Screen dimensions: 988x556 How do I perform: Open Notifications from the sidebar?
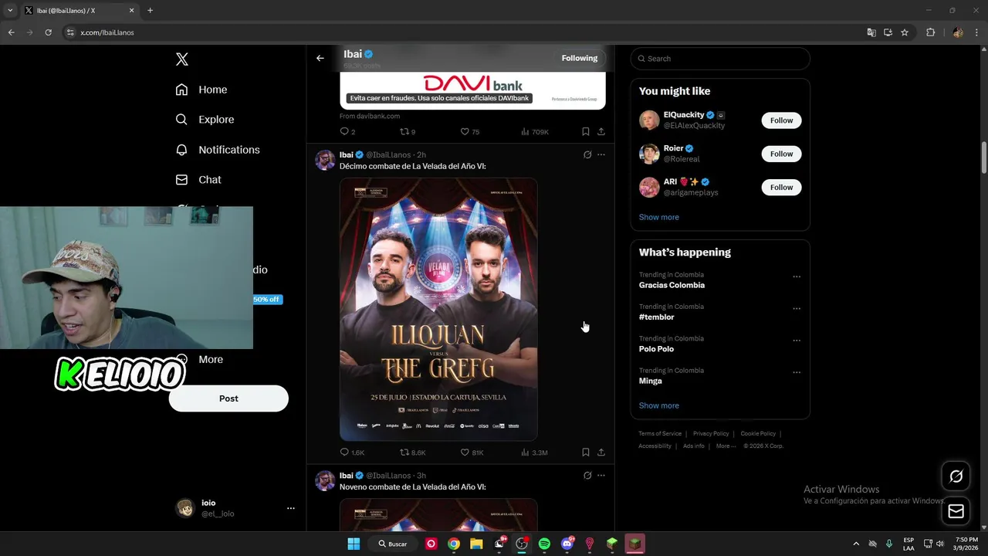(218, 150)
